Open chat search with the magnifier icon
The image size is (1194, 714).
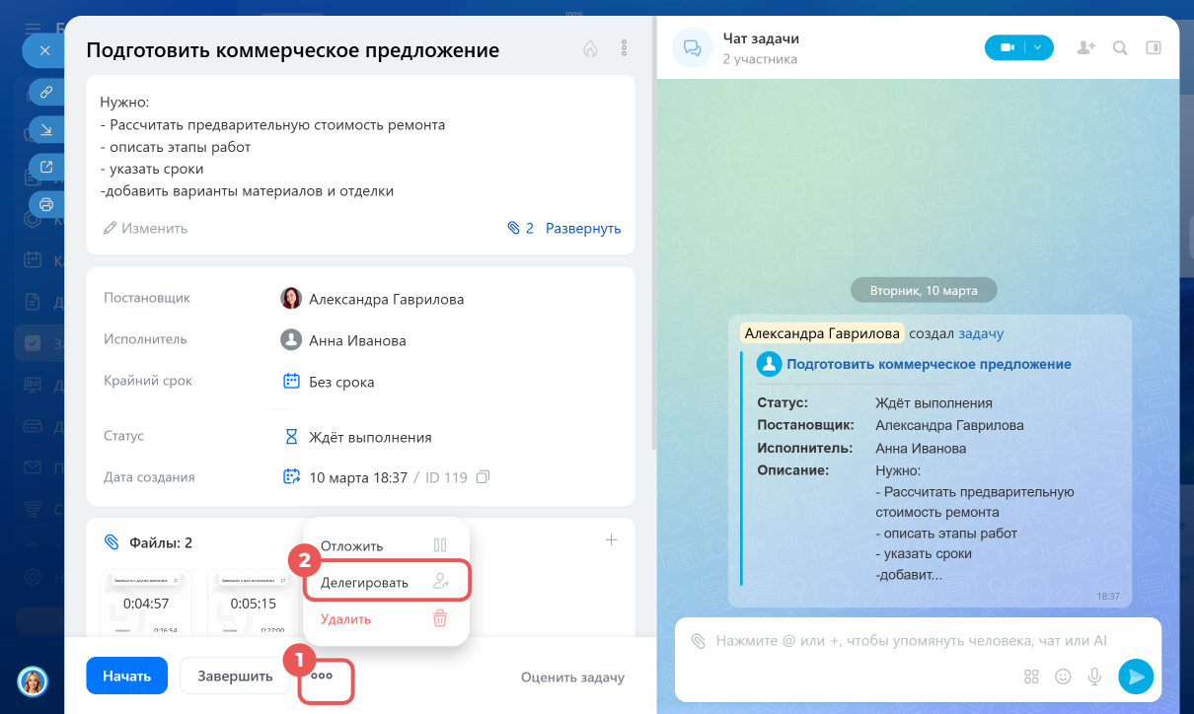(x=1120, y=47)
